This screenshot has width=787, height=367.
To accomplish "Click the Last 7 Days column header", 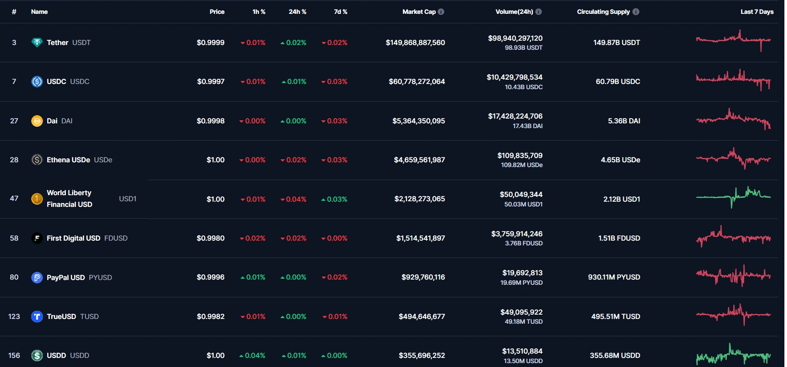I will [x=757, y=12].
